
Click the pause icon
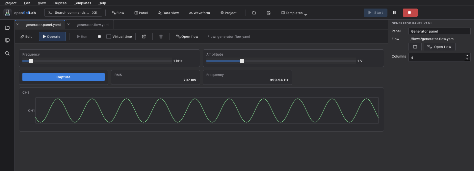pyautogui.click(x=394, y=12)
